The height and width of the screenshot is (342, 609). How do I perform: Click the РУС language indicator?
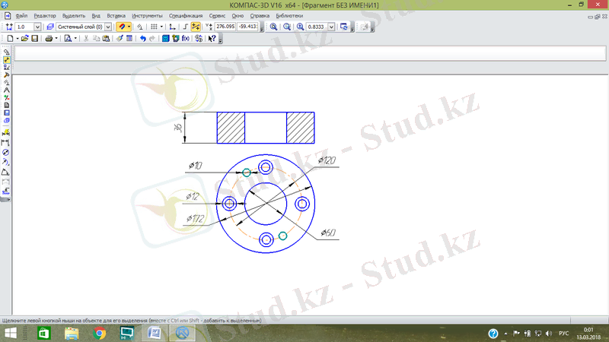coord(563,334)
